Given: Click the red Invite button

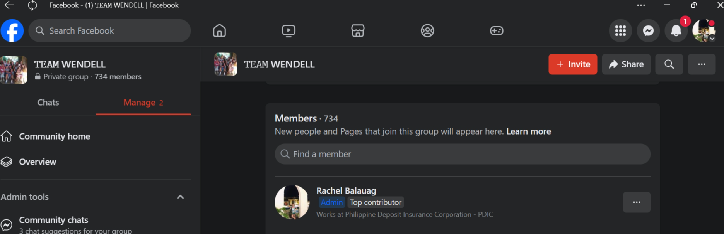Looking at the screenshot, I should point(573,64).
